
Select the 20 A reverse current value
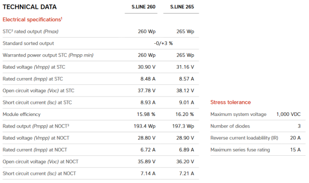294,138
